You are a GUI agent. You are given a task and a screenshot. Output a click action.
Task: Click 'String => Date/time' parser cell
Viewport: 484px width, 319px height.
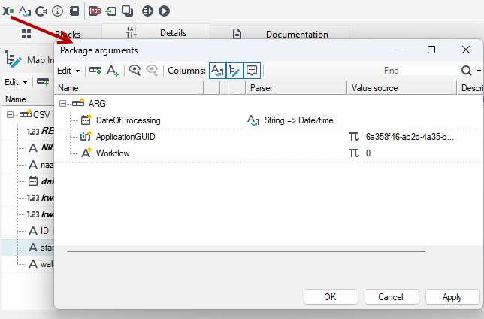[x=298, y=120]
